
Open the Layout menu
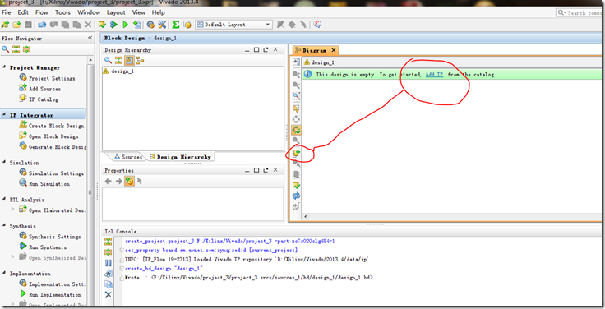[x=116, y=12]
